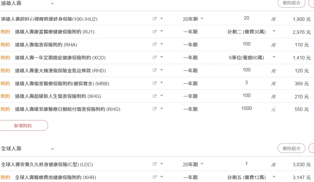Open external link for RHA rider

click(x=154, y=45)
